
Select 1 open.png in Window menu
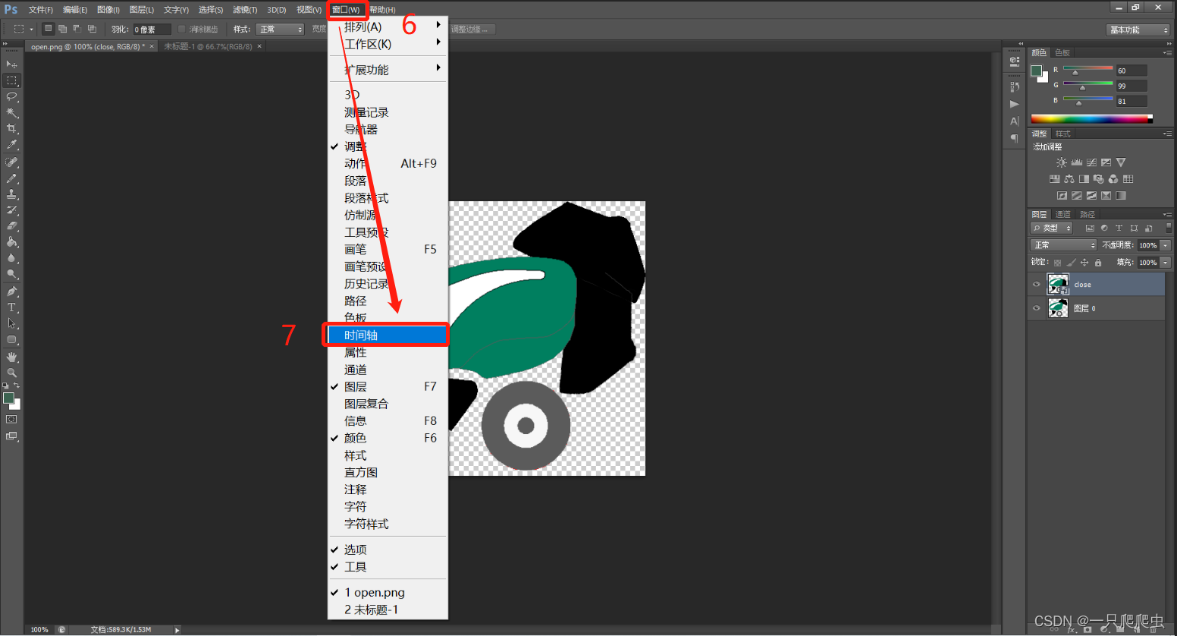point(388,592)
